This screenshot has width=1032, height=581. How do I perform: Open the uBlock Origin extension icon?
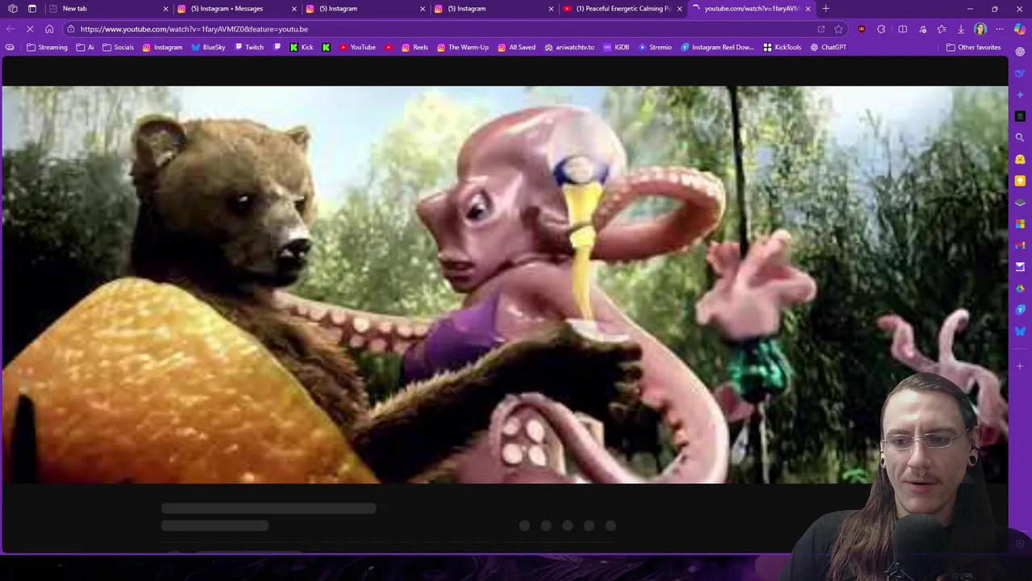861,29
